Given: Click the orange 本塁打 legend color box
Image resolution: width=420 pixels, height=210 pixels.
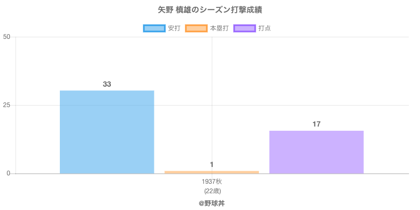Looking at the screenshot, I should click(196, 28).
